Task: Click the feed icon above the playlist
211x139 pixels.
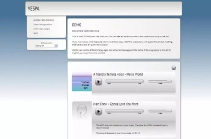Action: (x=174, y=68)
